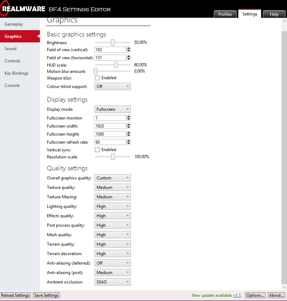Click the Fullscreen height input field
This screenshot has height=301, width=287.
110,134
